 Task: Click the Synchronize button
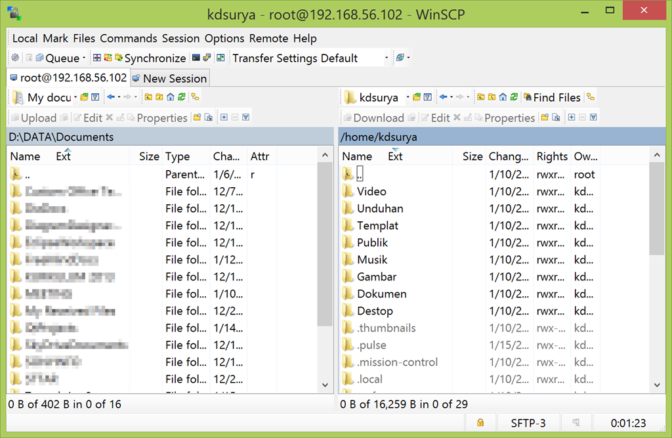pos(150,58)
